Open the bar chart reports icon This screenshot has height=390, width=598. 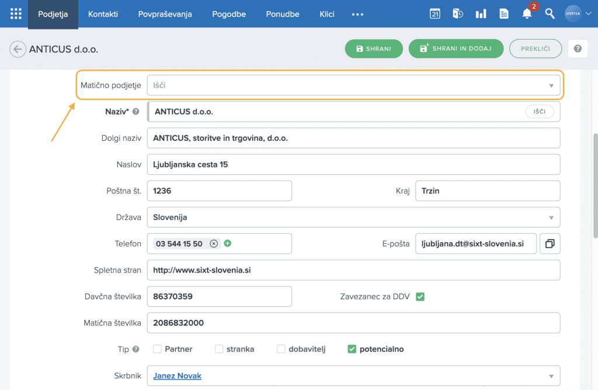click(x=481, y=14)
